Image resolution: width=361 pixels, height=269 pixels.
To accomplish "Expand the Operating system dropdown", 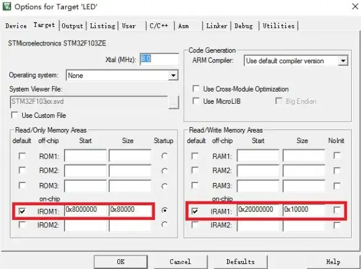I will coord(173,76).
